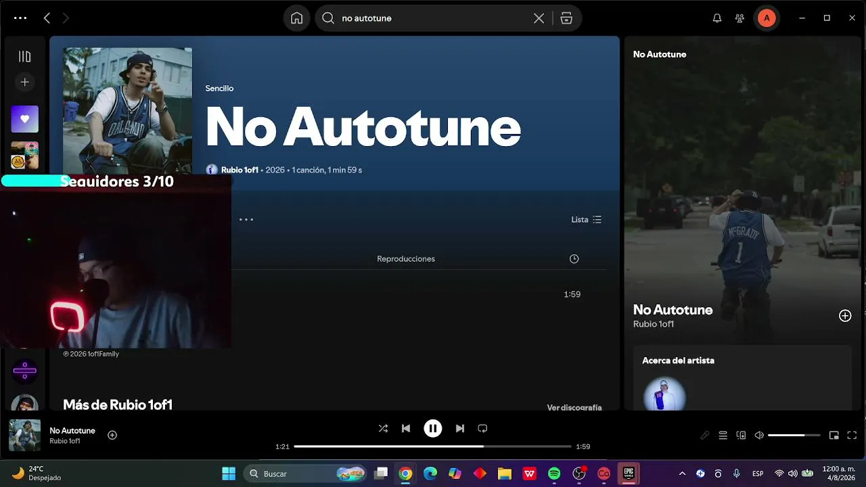Clear the 'no autotune' search text
The image size is (866, 487).
[x=539, y=18]
